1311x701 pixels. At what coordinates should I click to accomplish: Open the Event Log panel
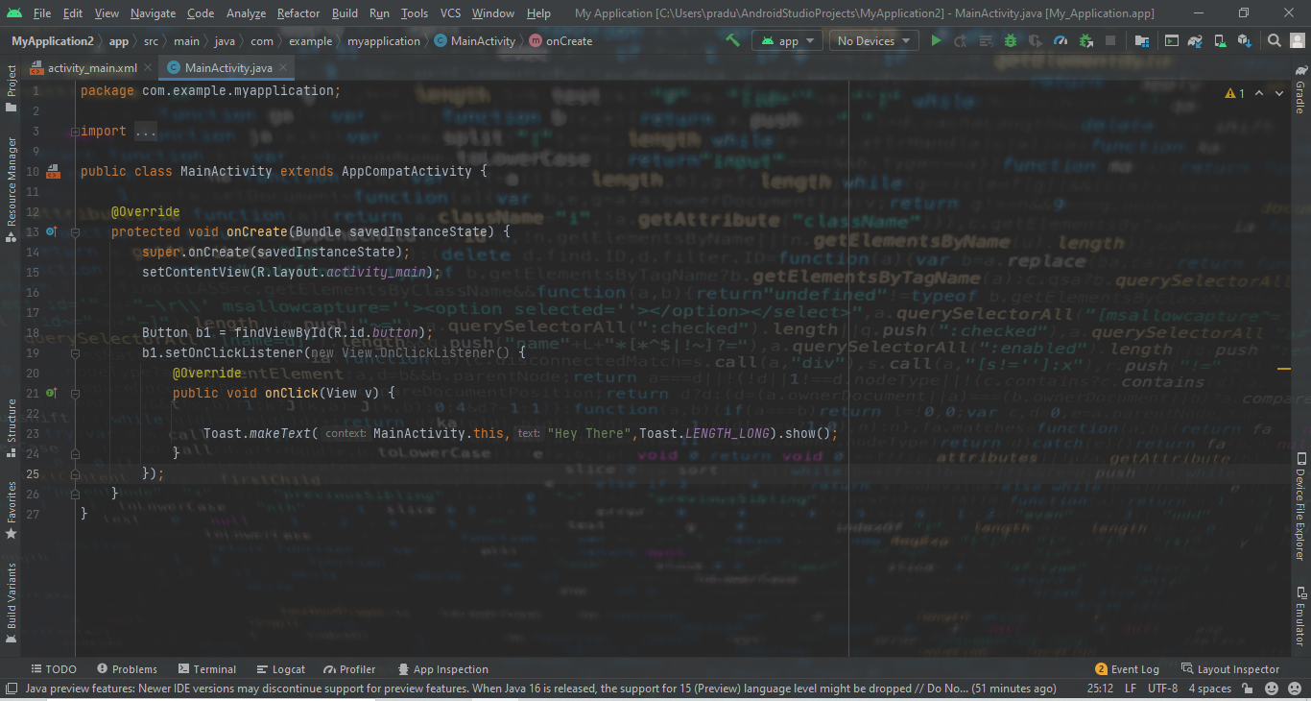(1128, 669)
